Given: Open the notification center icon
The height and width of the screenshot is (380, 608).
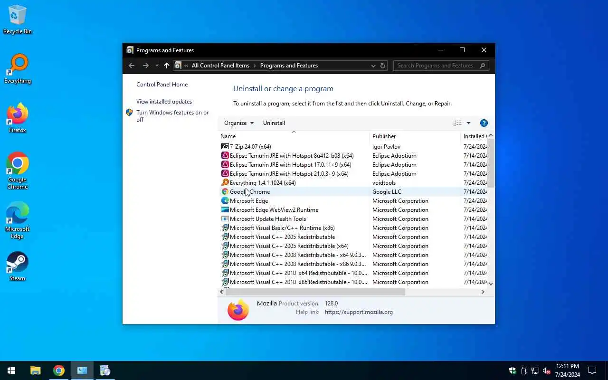Looking at the screenshot, I should tap(592, 370).
